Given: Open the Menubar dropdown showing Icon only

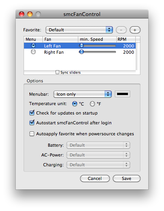Looking at the screenshot, I should [83, 94].
